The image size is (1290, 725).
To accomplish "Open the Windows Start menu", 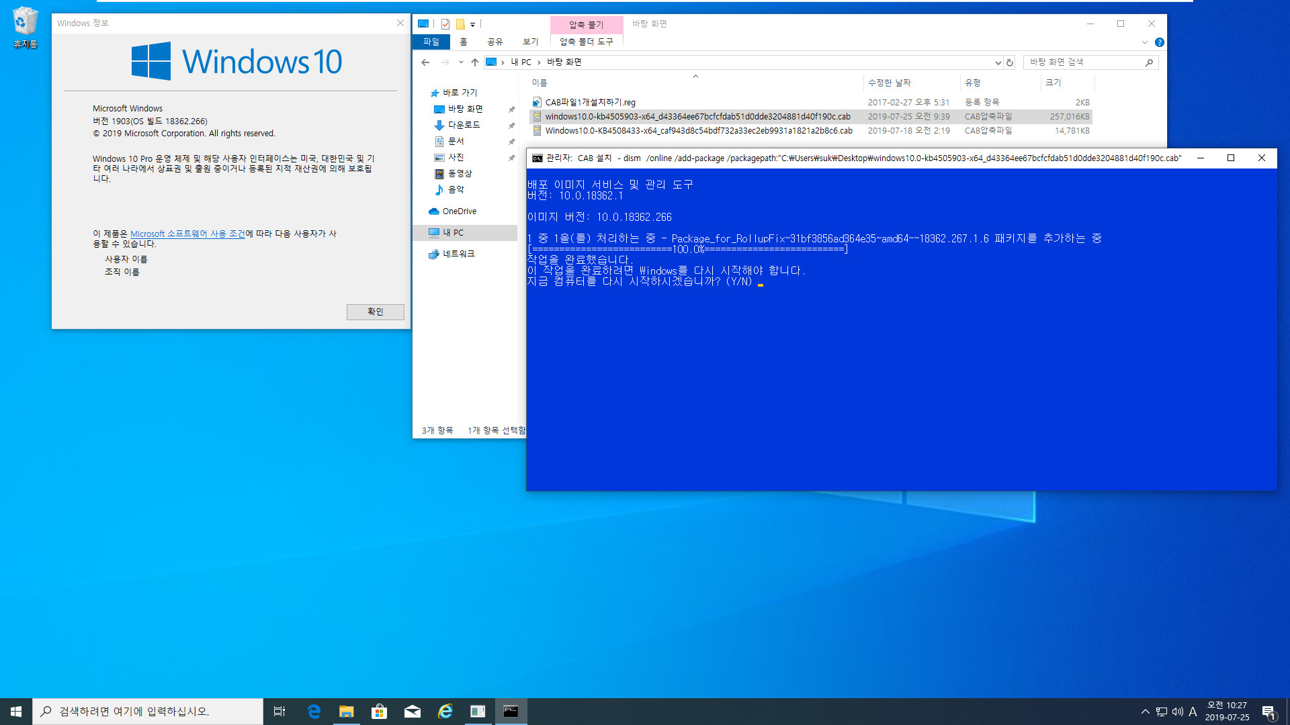I will click(x=16, y=712).
